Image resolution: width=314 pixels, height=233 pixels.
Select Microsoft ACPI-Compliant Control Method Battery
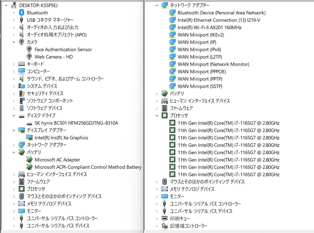tap(88, 167)
